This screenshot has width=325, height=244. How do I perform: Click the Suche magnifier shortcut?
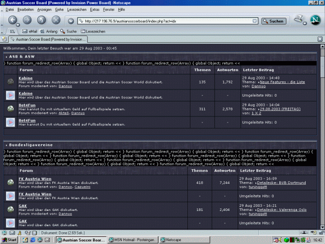point(69,32)
